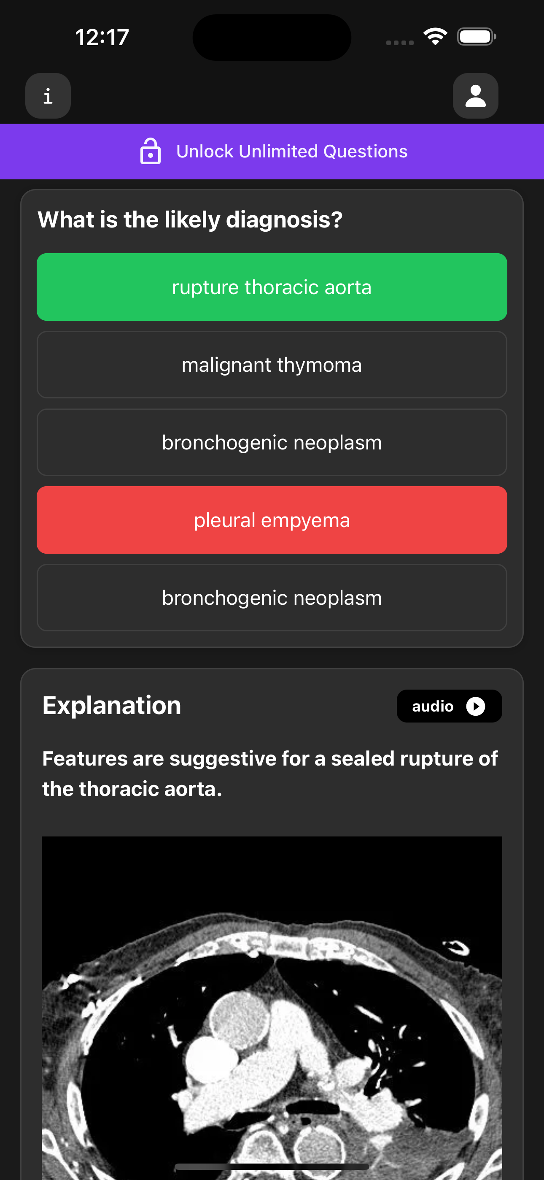Screen dimensions: 544x1180
Task: Open the user profile icon
Action: pyautogui.click(x=475, y=96)
